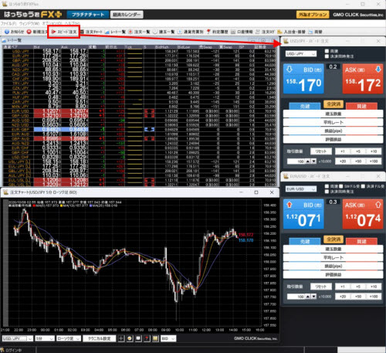Increase USD/JPY quantity with the up stepper arrow
The image size is (386, 353).
pos(308,161)
